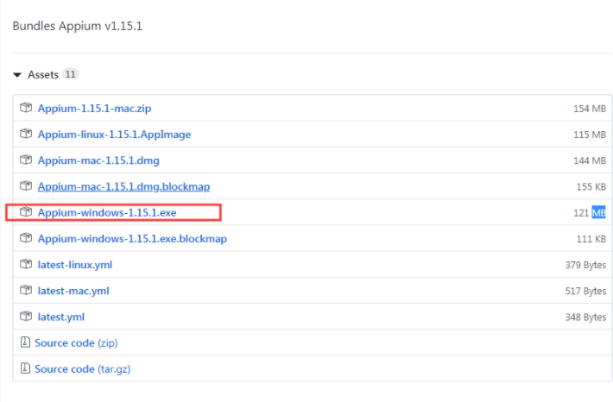Click the 115 MB size text
Image resolution: width=613 pixels, height=402 pixels.
590,135
